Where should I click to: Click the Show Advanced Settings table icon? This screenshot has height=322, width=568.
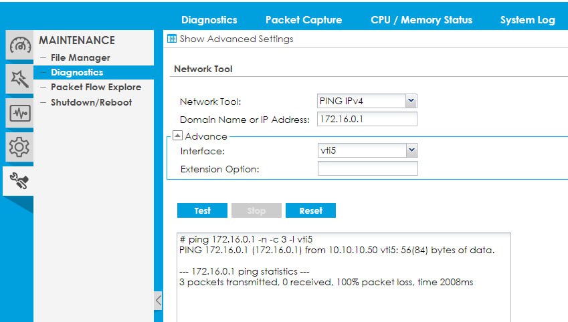point(171,39)
